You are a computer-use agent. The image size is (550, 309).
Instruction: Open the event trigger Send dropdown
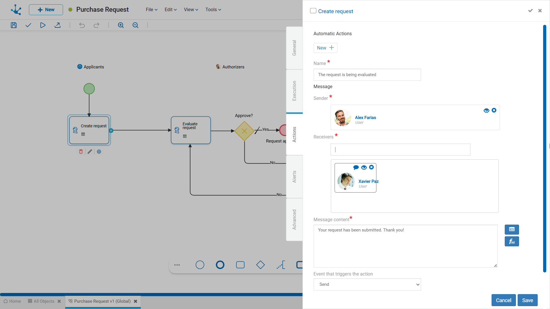pyautogui.click(x=367, y=284)
